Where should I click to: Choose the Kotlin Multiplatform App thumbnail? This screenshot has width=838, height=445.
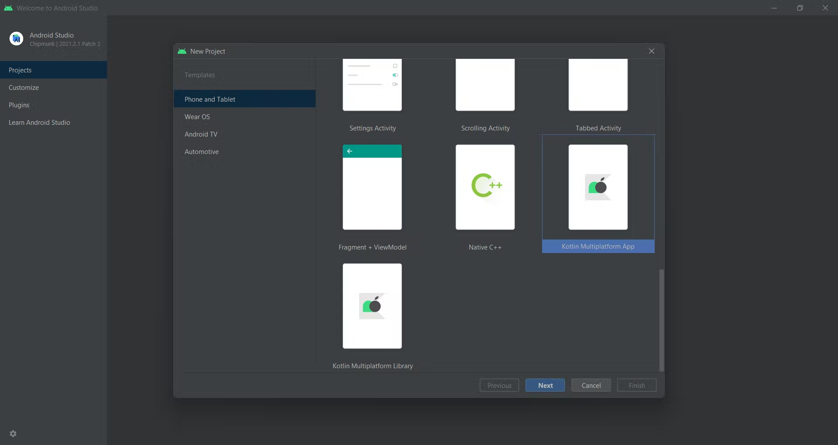[x=598, y=187]
